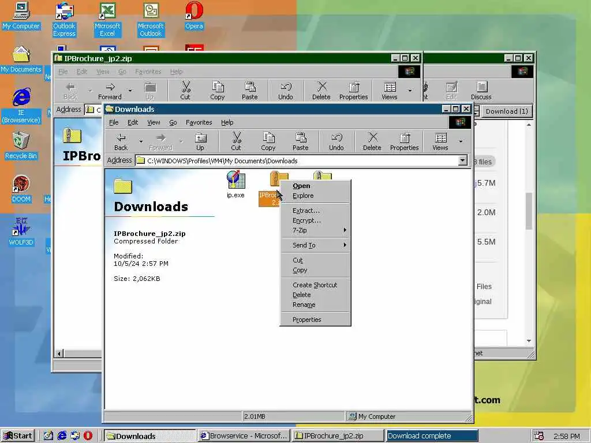
Task: Click Views icon in Downloads toolbar
Action: [440, 142]
